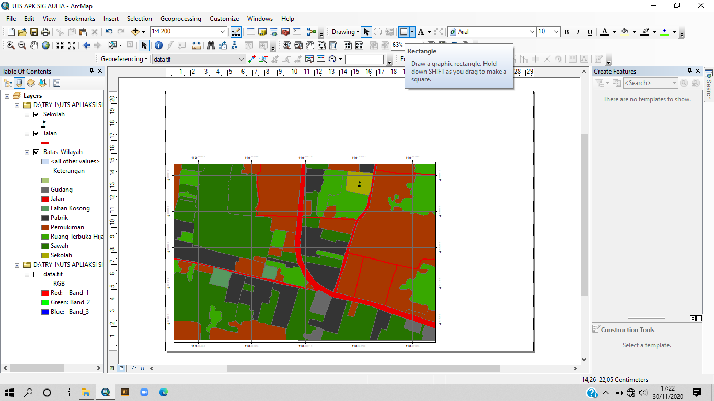
Task: Toggle the Jalan layer visibility
Action: click(x=37, y=133)
